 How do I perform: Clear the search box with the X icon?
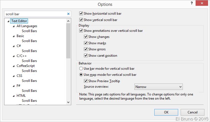(x=68, y=14)
